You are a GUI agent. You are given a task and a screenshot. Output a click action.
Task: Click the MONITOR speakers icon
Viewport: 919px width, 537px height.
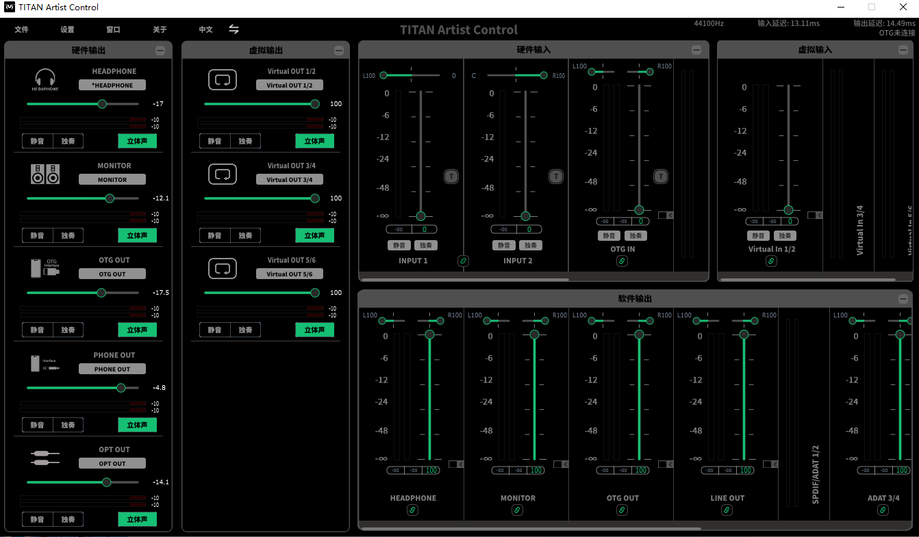click(45, 174)
